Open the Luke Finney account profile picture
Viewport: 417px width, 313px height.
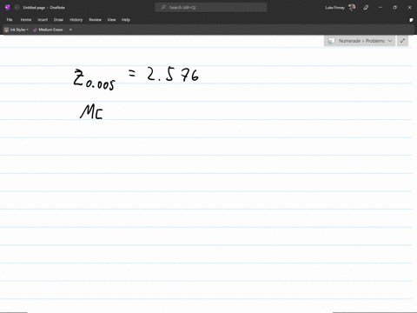pyautogui.click(x=352, y=8)
